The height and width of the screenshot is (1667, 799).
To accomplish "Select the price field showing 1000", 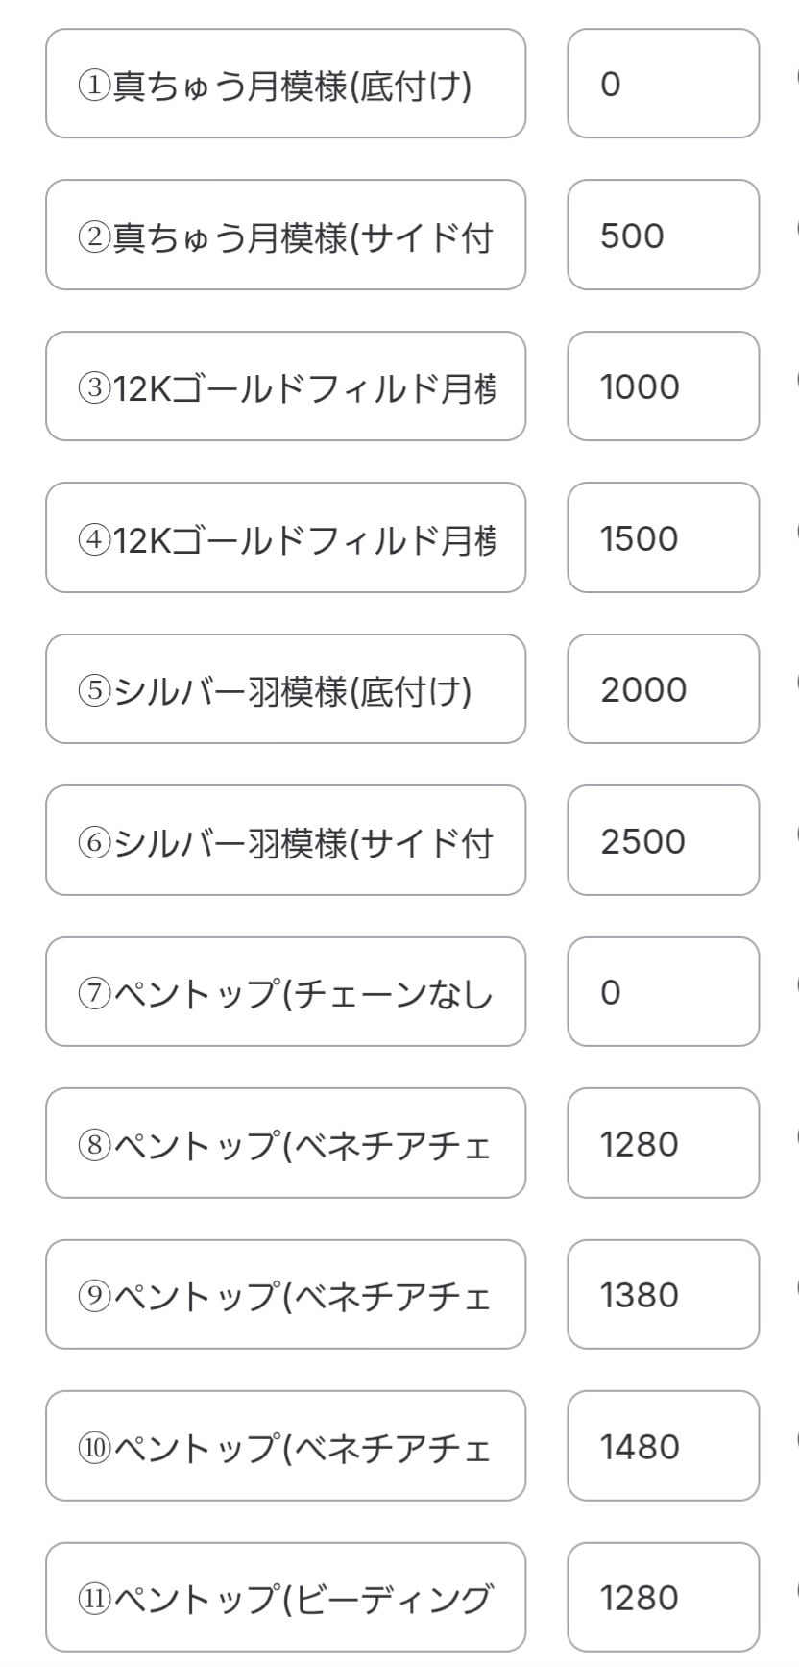I will (663, 386).
